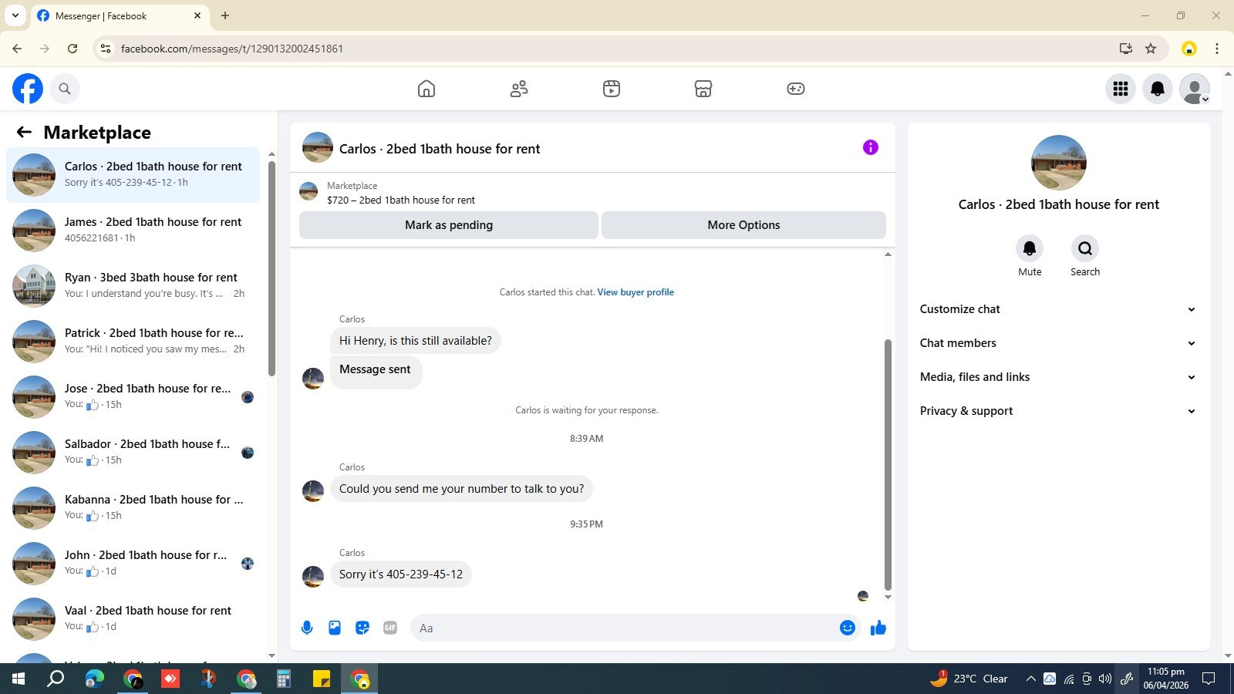
Task: Click the message "Sorry it's 405-239-45-12"
Action: click(x=401, y=574)
